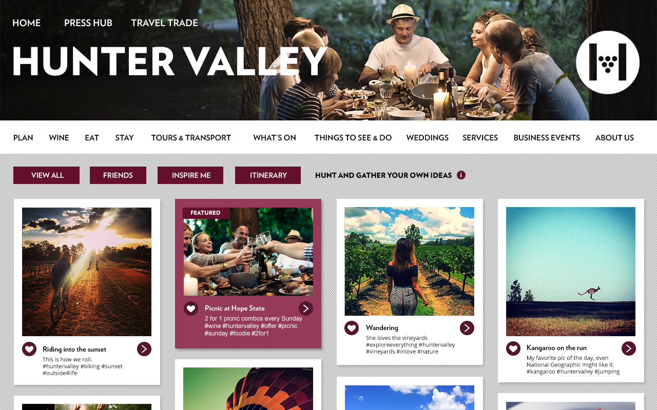Show info beside Hunt and Gather heading
The image size is (657, 410).
coord(461,175)
